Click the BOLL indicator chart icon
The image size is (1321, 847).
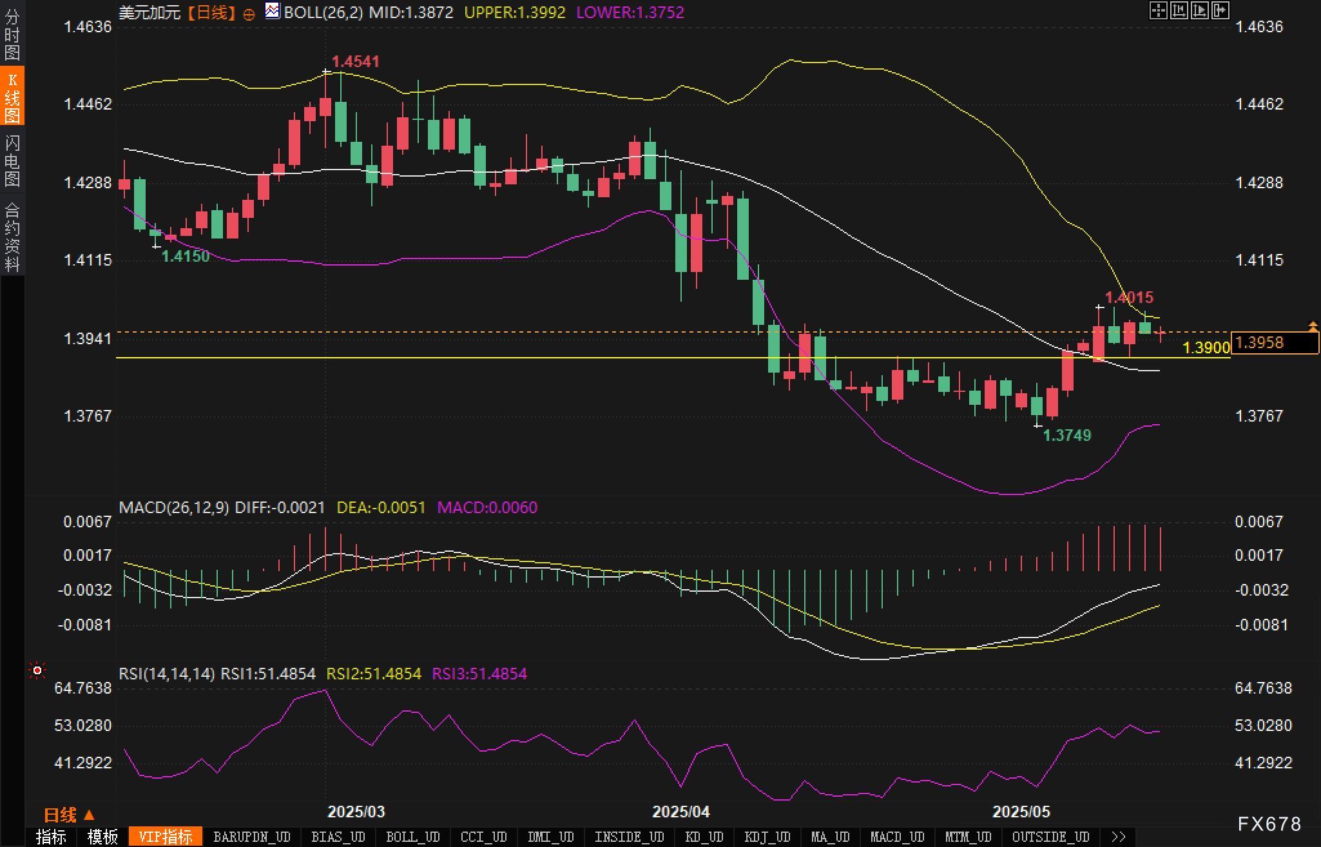[x=273, y=11]
